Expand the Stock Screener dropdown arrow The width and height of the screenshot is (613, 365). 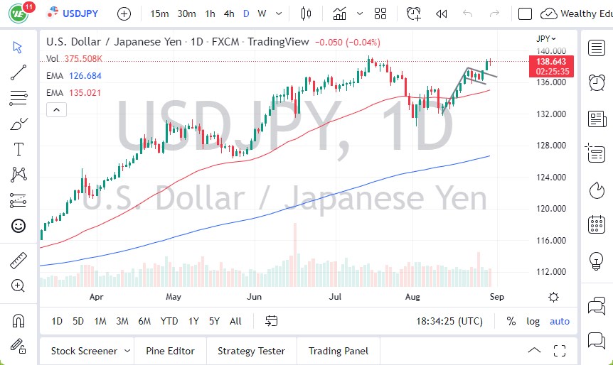pyautogui.click(x=127, y=351)
